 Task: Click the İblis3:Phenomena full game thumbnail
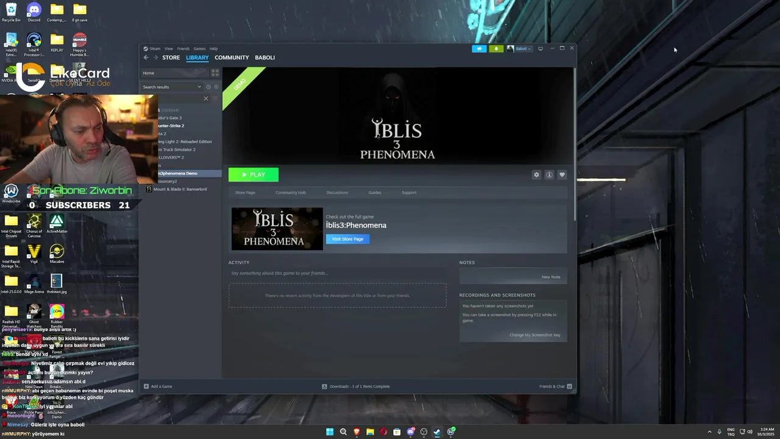[277, 229]
